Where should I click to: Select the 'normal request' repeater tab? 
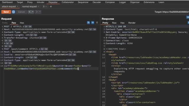[30, 6]
